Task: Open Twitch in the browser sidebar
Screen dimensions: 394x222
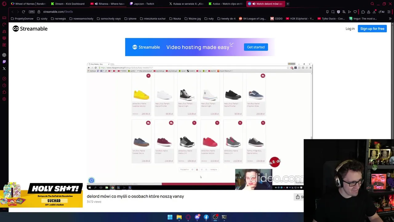Action: pos(4,62)
